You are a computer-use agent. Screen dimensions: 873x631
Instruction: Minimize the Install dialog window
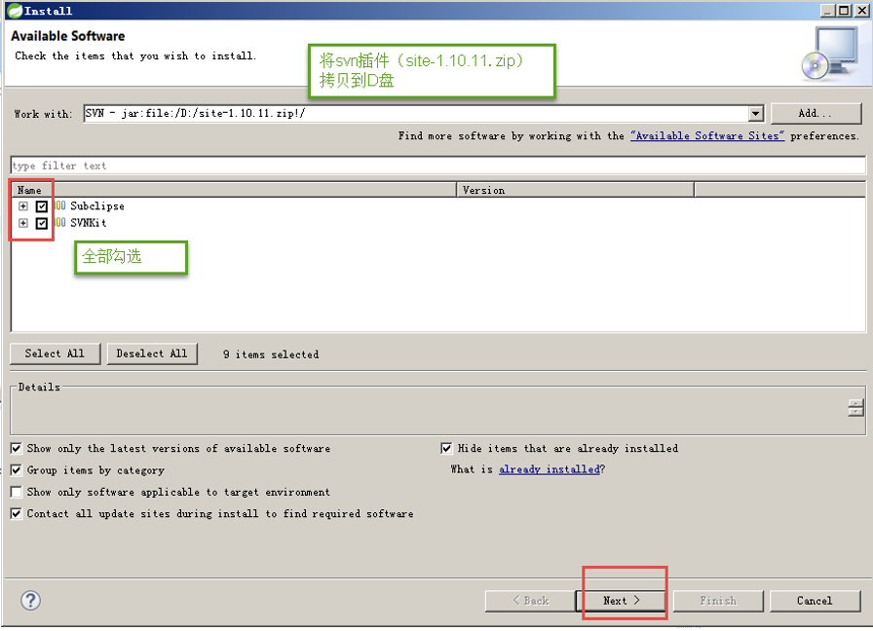tap(828, 11)
